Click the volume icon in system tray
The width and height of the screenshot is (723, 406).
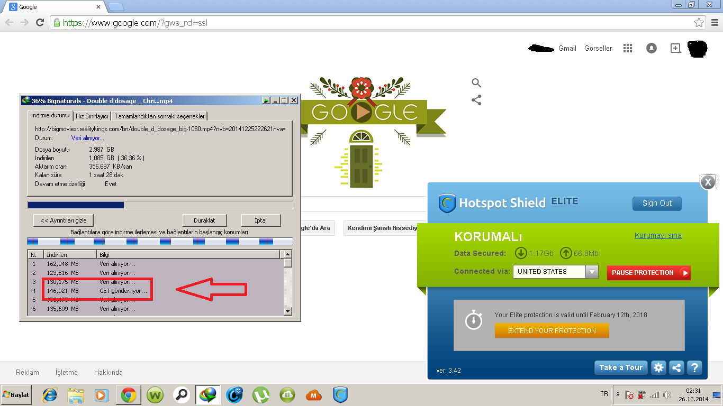667,395
